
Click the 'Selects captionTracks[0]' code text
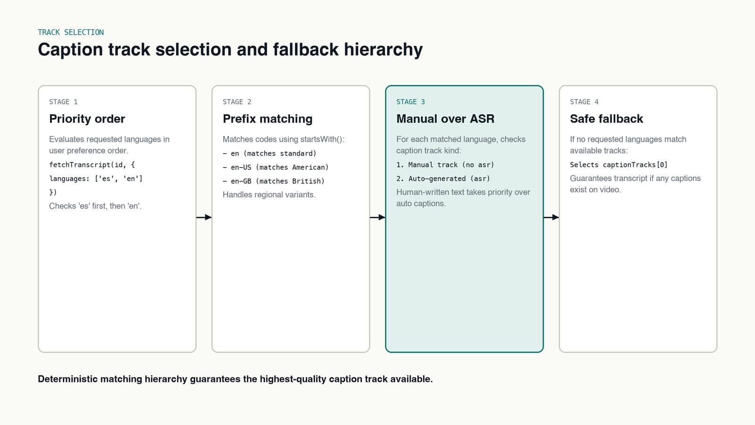619,165
